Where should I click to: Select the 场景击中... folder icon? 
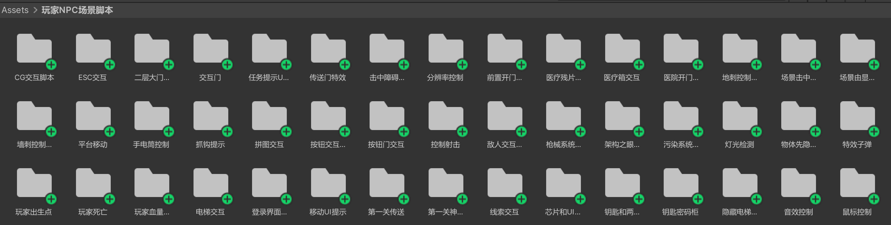pyautogui.click(x=799, y=49)
